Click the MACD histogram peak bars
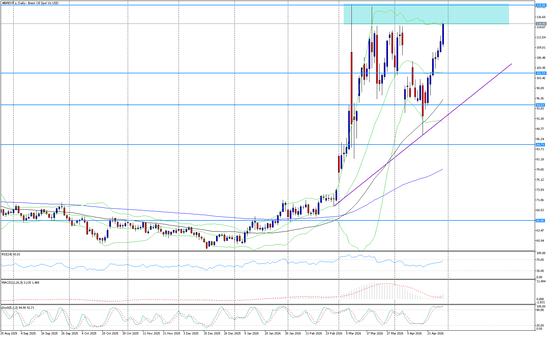Image resolution: width=550 pixels, height=337 pixels. point(375,290)
